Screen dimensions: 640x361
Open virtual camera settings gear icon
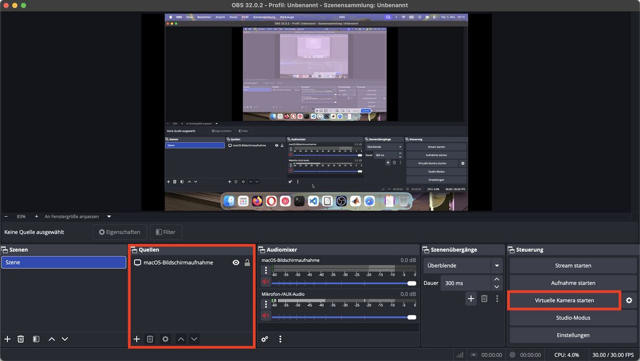pos(629,300)
